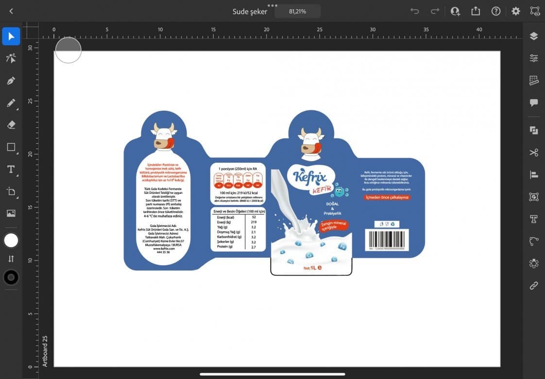Open the Layers panel
The image size is (545, 379).
click(534, 36)
